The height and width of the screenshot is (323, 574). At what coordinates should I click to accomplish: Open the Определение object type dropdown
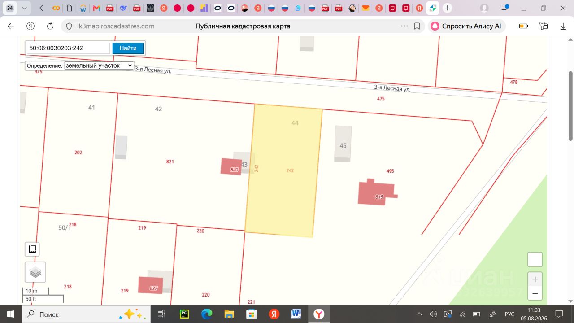tap(99, 65)
